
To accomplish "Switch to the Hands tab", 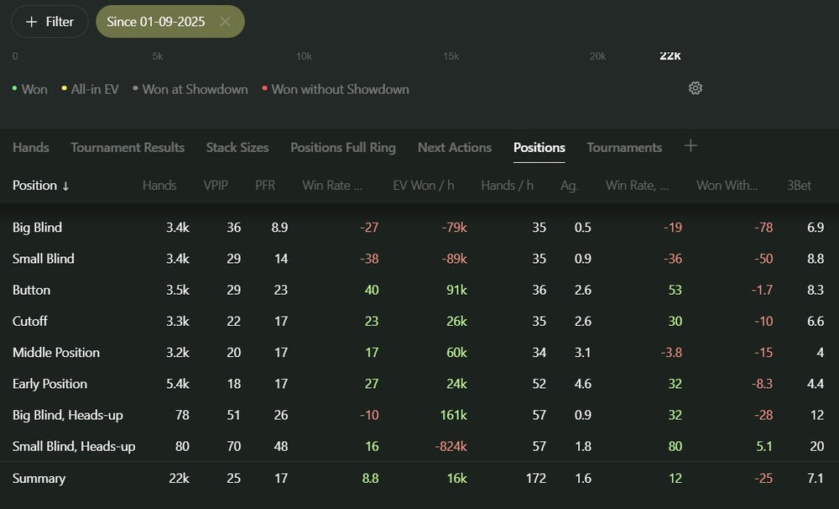I will (31, 148).
